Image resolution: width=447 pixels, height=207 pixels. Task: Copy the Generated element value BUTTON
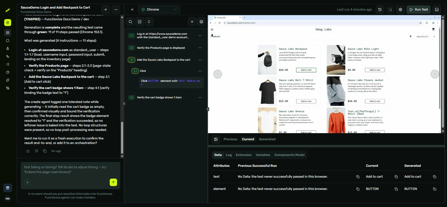pos(434,189)
